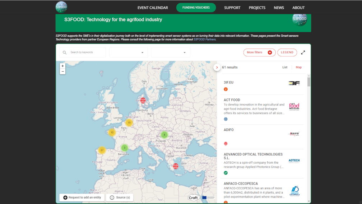Click the magnifier search icon
Screen dimensions: 362x204
pos(65,53)
